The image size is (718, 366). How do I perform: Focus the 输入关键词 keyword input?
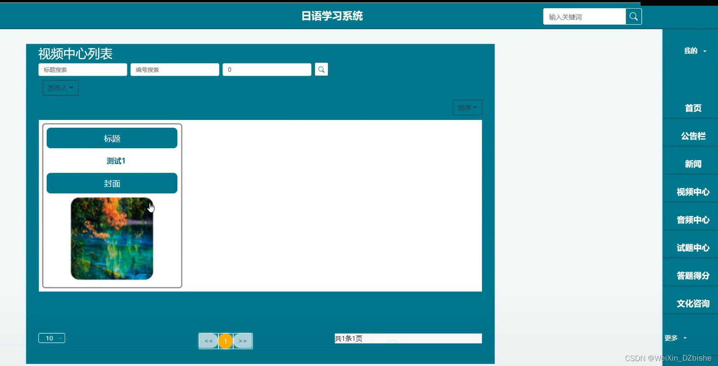coord(584,16)
